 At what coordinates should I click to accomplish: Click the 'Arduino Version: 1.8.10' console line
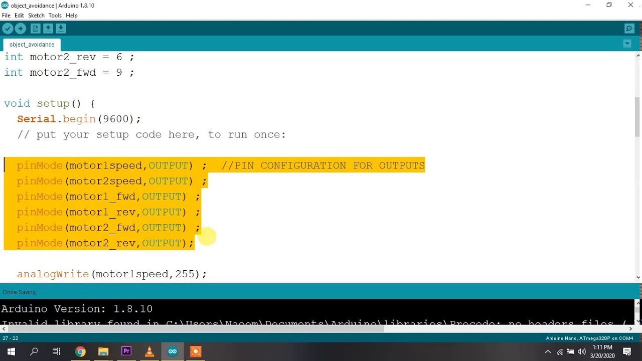77,309
